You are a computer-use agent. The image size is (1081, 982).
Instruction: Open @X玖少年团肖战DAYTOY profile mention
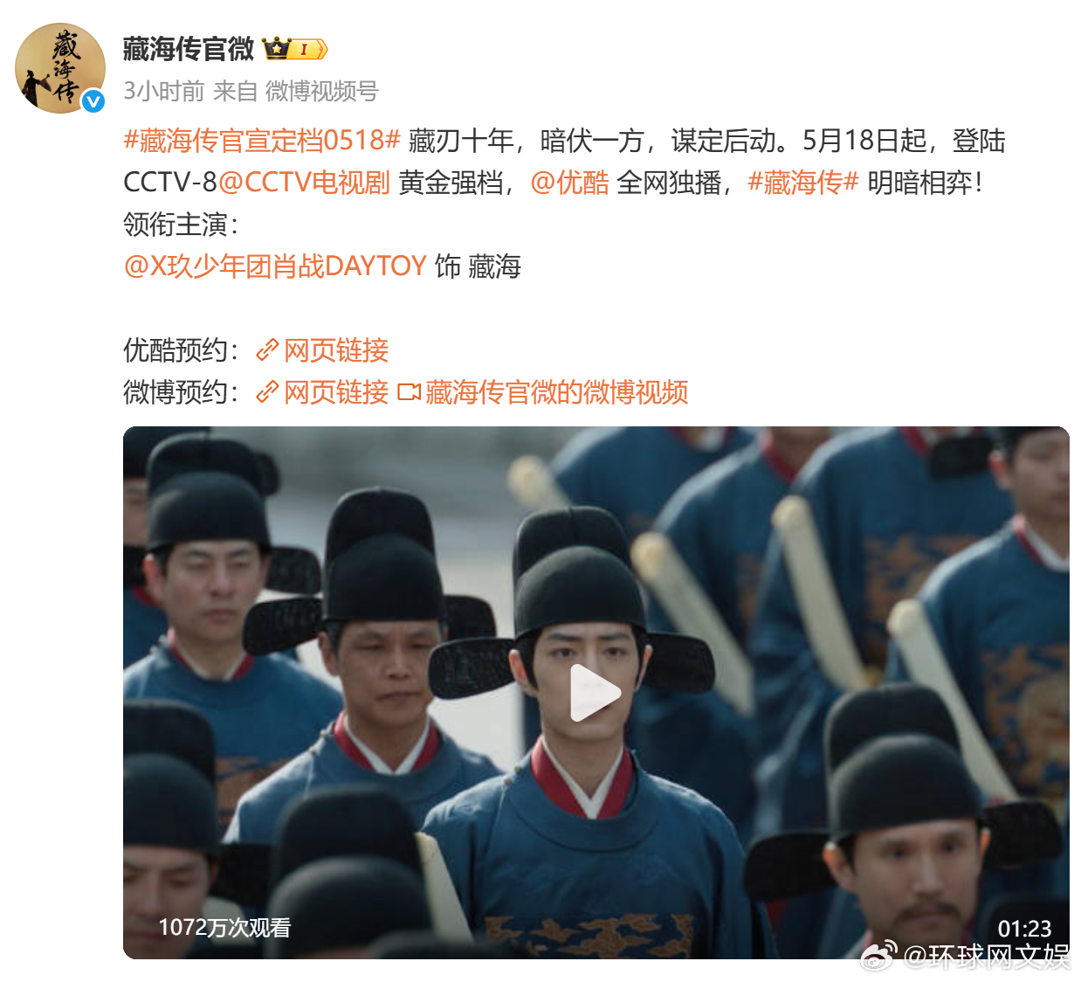pos(275,266)
